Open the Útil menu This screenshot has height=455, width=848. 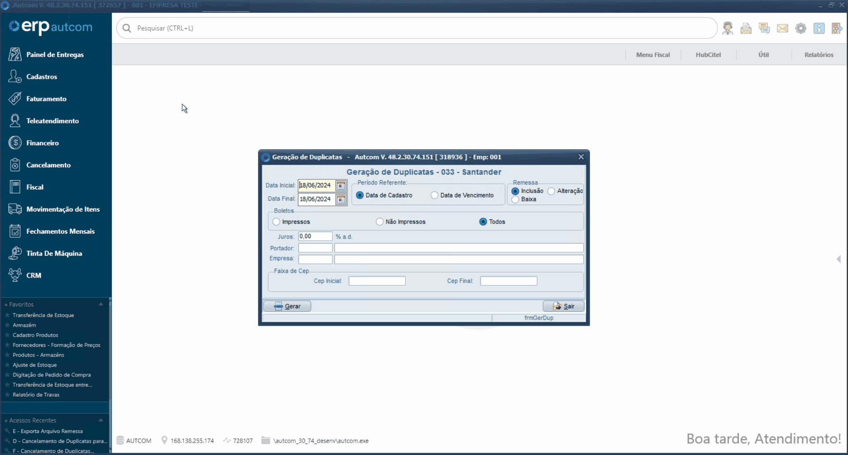(763, 55)
